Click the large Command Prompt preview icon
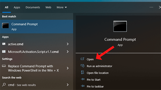The height and width of the screenshot is (90, 161). point(120,26)
